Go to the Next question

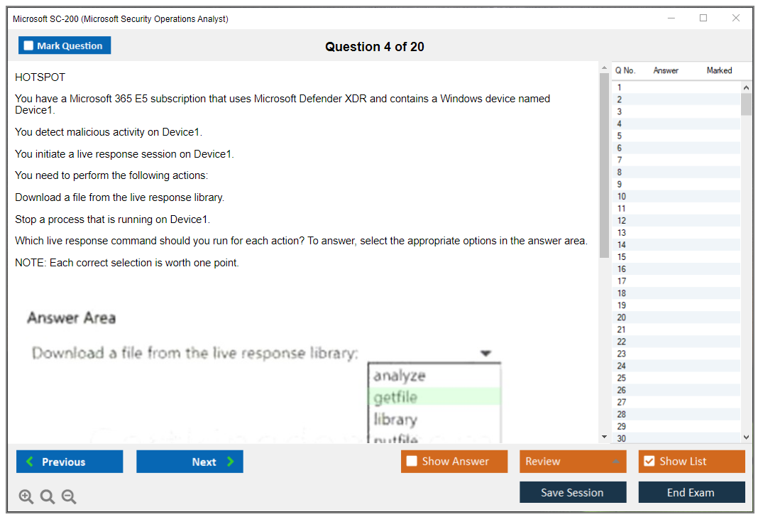tap(190, 462)
